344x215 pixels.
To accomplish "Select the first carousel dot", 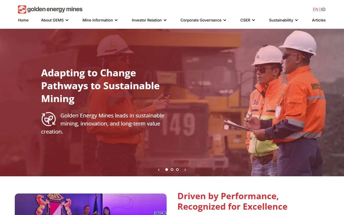I will 167,170.
